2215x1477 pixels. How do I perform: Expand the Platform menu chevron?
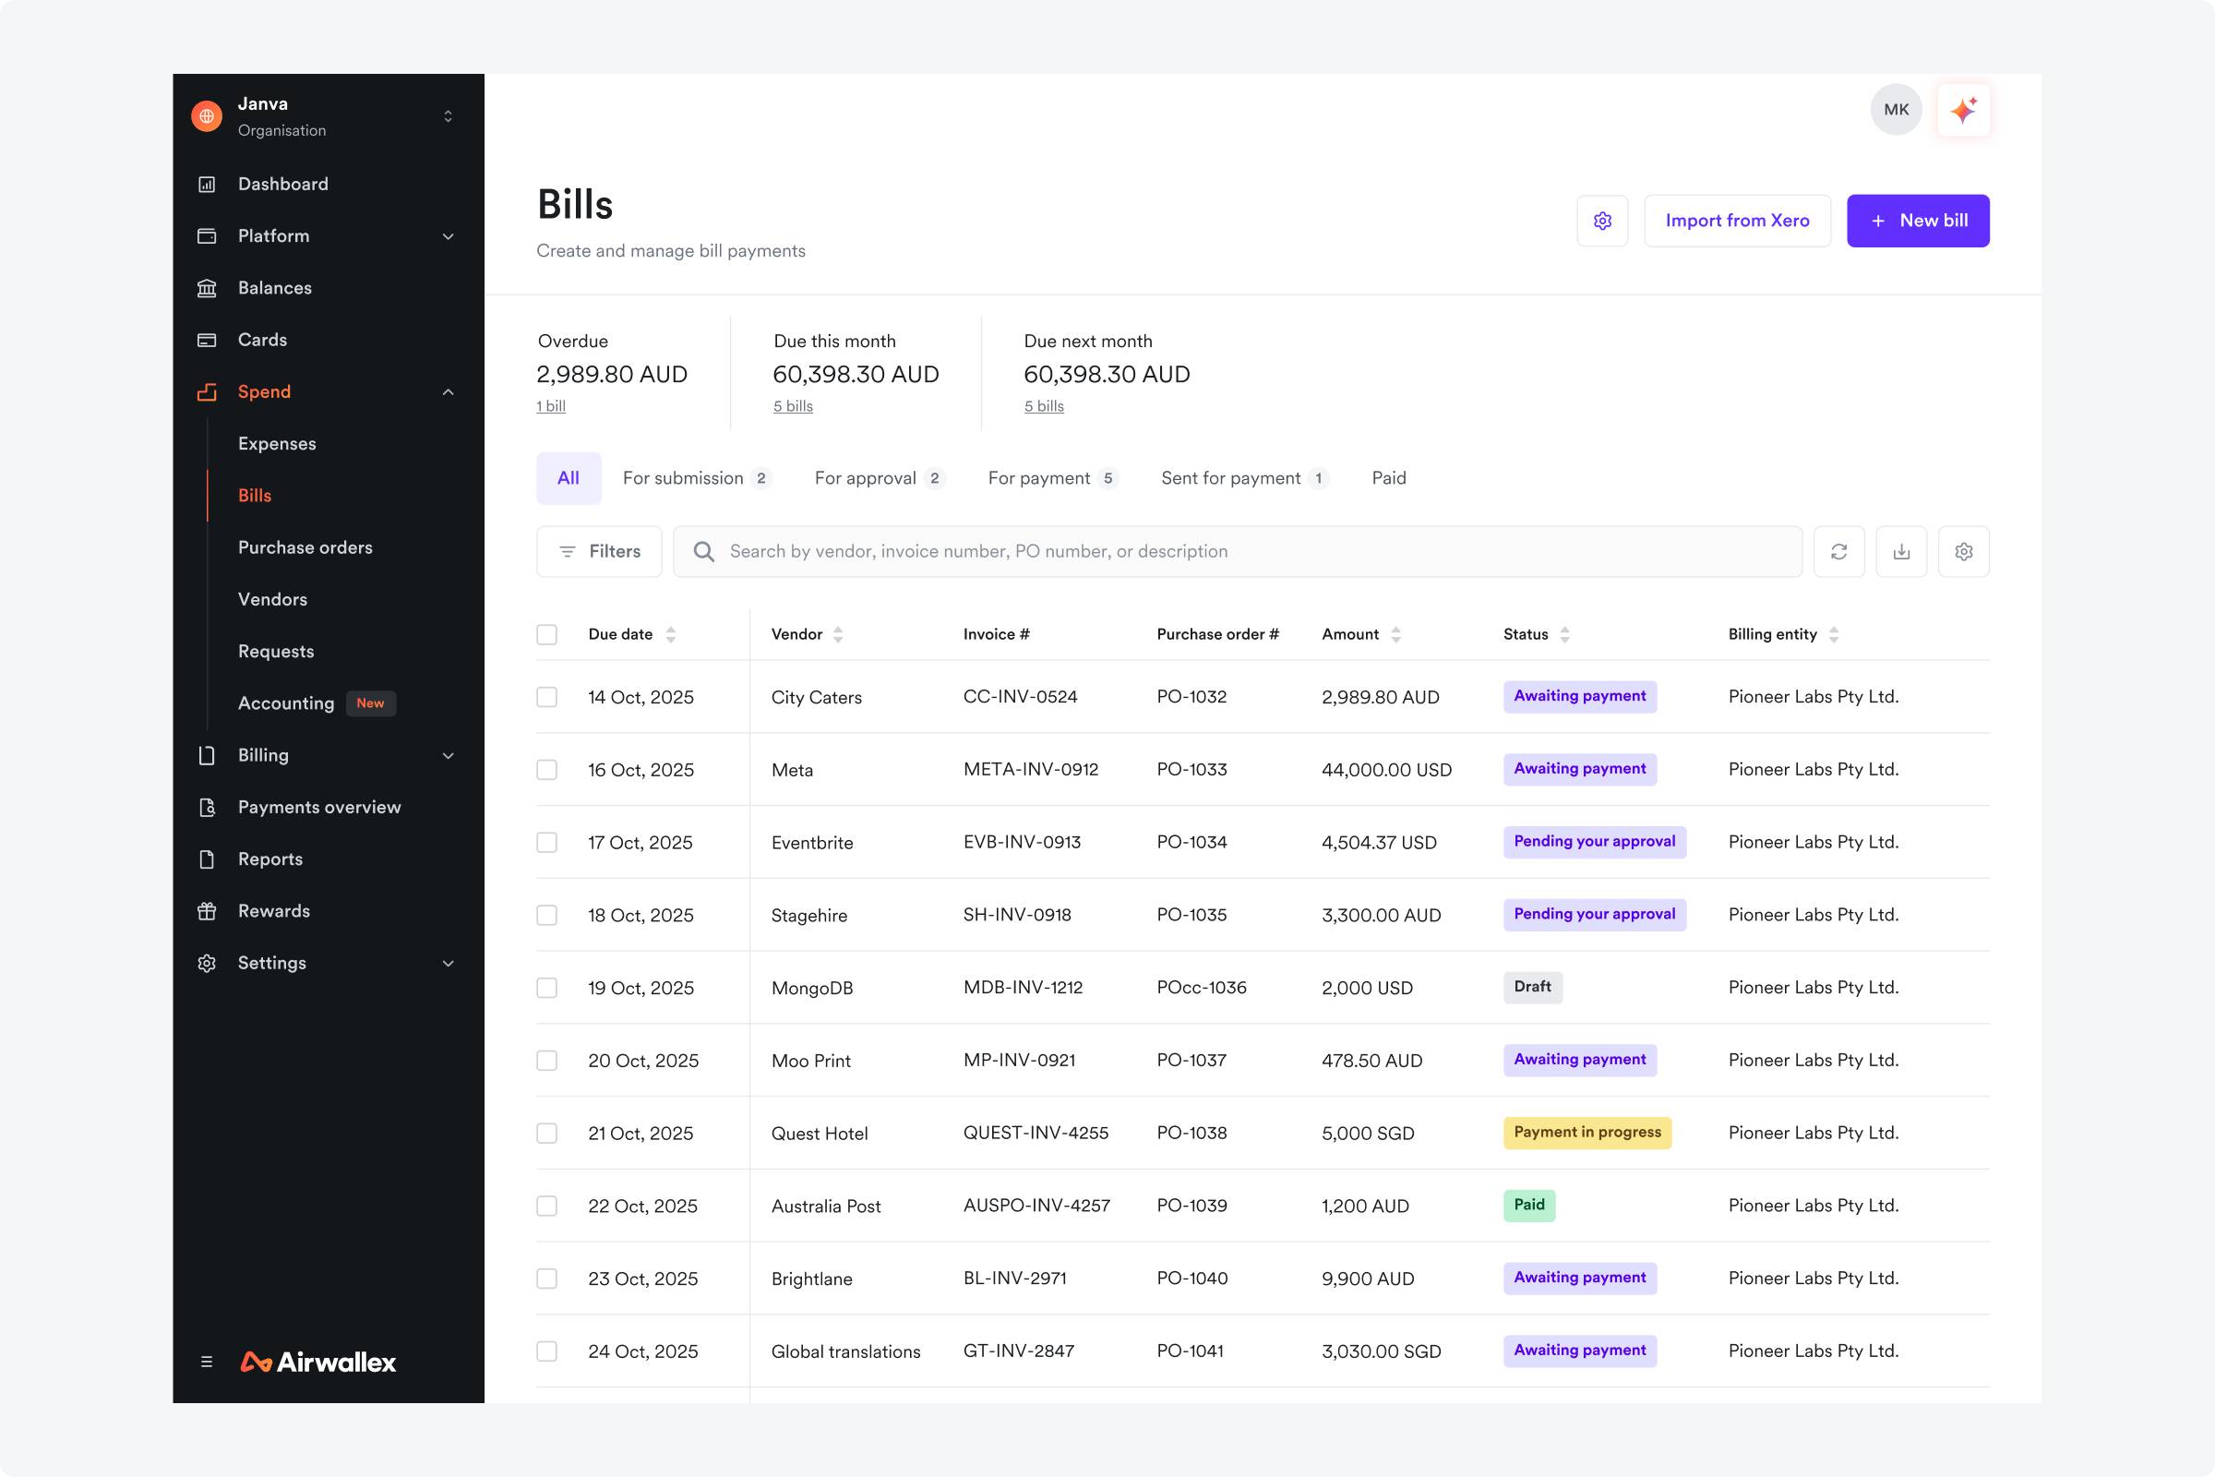click(x=449, y=235)
